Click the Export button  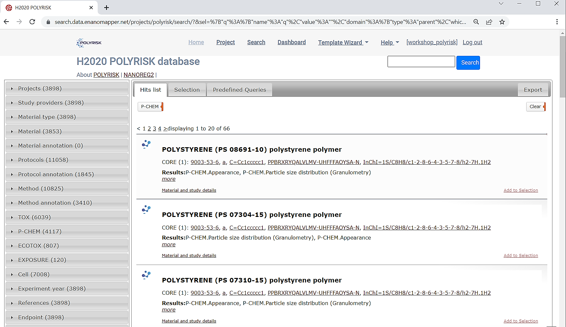[533, 90]
